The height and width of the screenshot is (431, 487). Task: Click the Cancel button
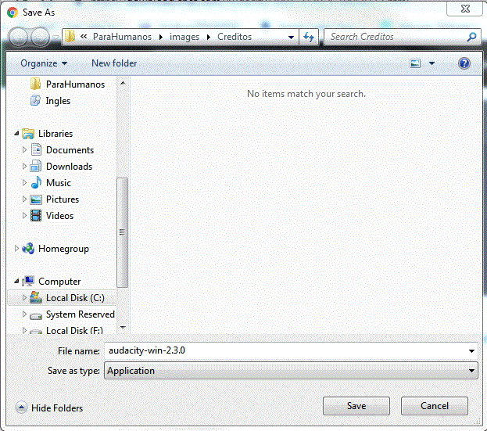tap(435, 406)
